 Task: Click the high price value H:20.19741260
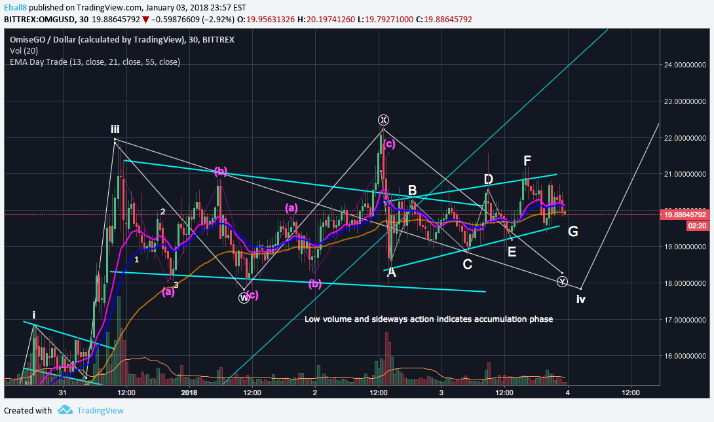[x=326, y=20]
